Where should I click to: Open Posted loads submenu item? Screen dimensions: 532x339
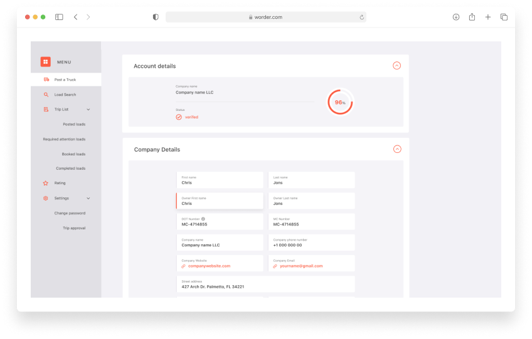click(74, 125)
